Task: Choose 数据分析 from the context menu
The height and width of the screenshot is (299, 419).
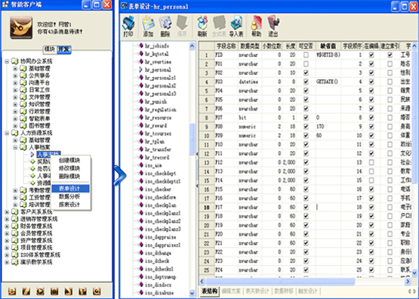Action: pyautogui.click(x=69, y=196)
